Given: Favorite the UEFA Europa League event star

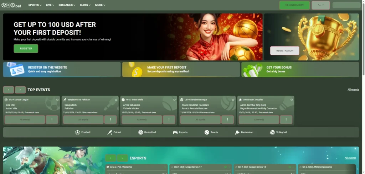Looking at the screenshot, I should [x=58, y=100].
